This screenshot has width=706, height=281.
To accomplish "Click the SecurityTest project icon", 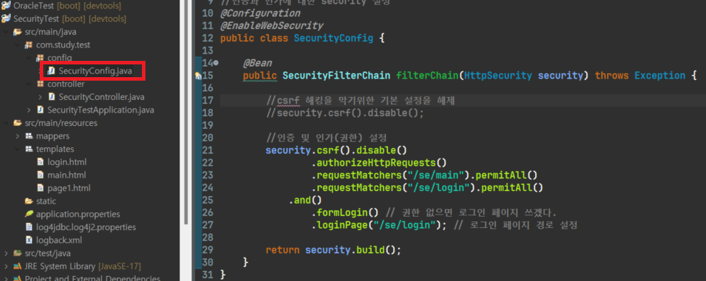I will coord(6,19).
